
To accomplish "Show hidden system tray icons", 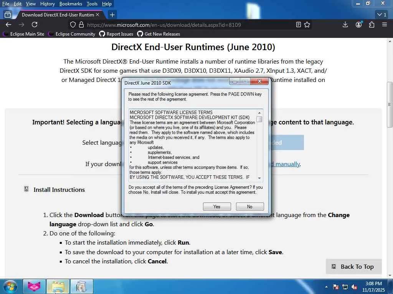I will (x=326, y=287).
